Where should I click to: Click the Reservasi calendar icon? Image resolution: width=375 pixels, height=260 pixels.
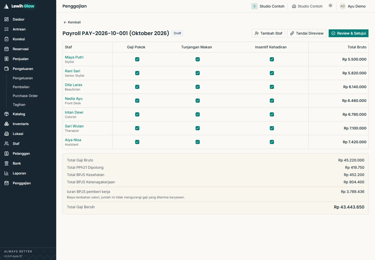(x=7, y=49)
